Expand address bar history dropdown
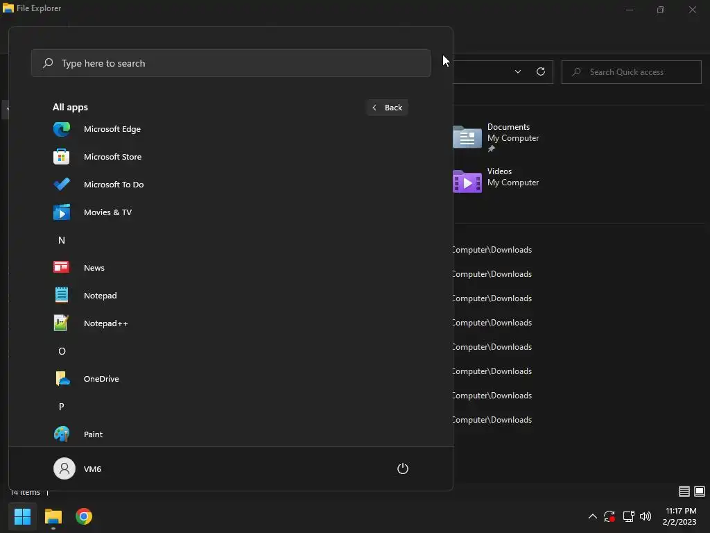 coord(517,71)
